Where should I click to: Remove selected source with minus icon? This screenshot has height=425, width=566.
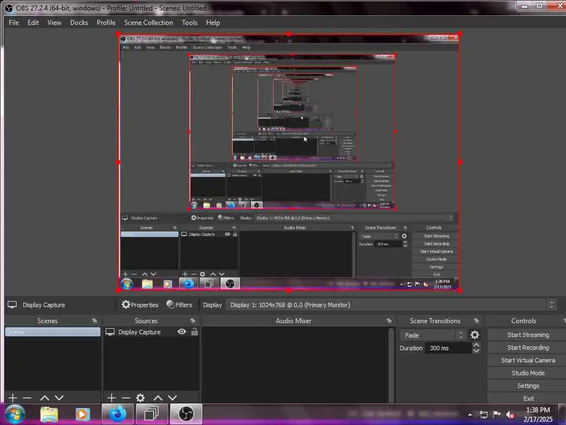(x=125, y=397)
